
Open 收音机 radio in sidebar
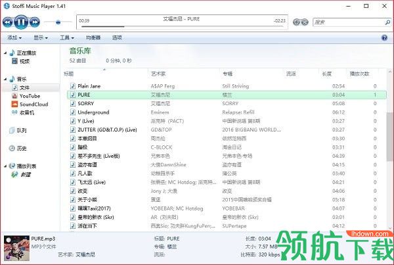(x=27, y=112)
